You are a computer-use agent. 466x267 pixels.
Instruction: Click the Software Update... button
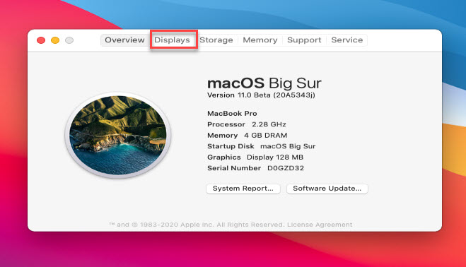(327, 189)
